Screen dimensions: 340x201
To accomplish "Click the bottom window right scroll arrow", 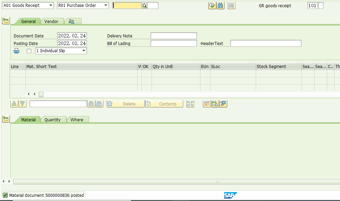I will tap(9, 181).
